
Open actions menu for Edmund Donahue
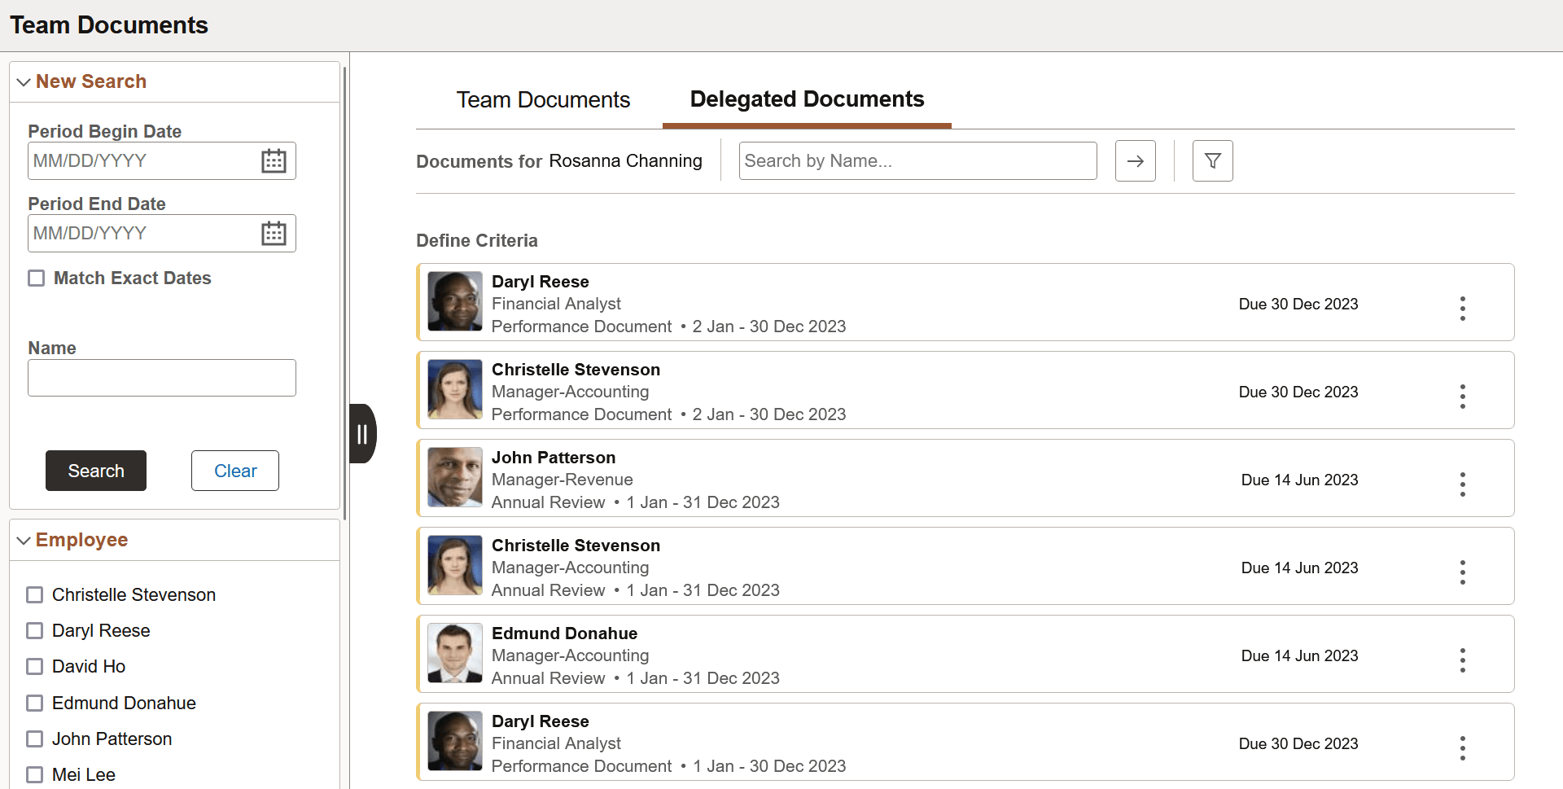click(1462, 660)
